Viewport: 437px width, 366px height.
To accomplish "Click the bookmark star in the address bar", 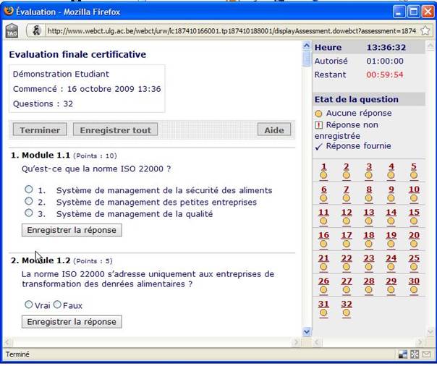I will click(425, 30).
